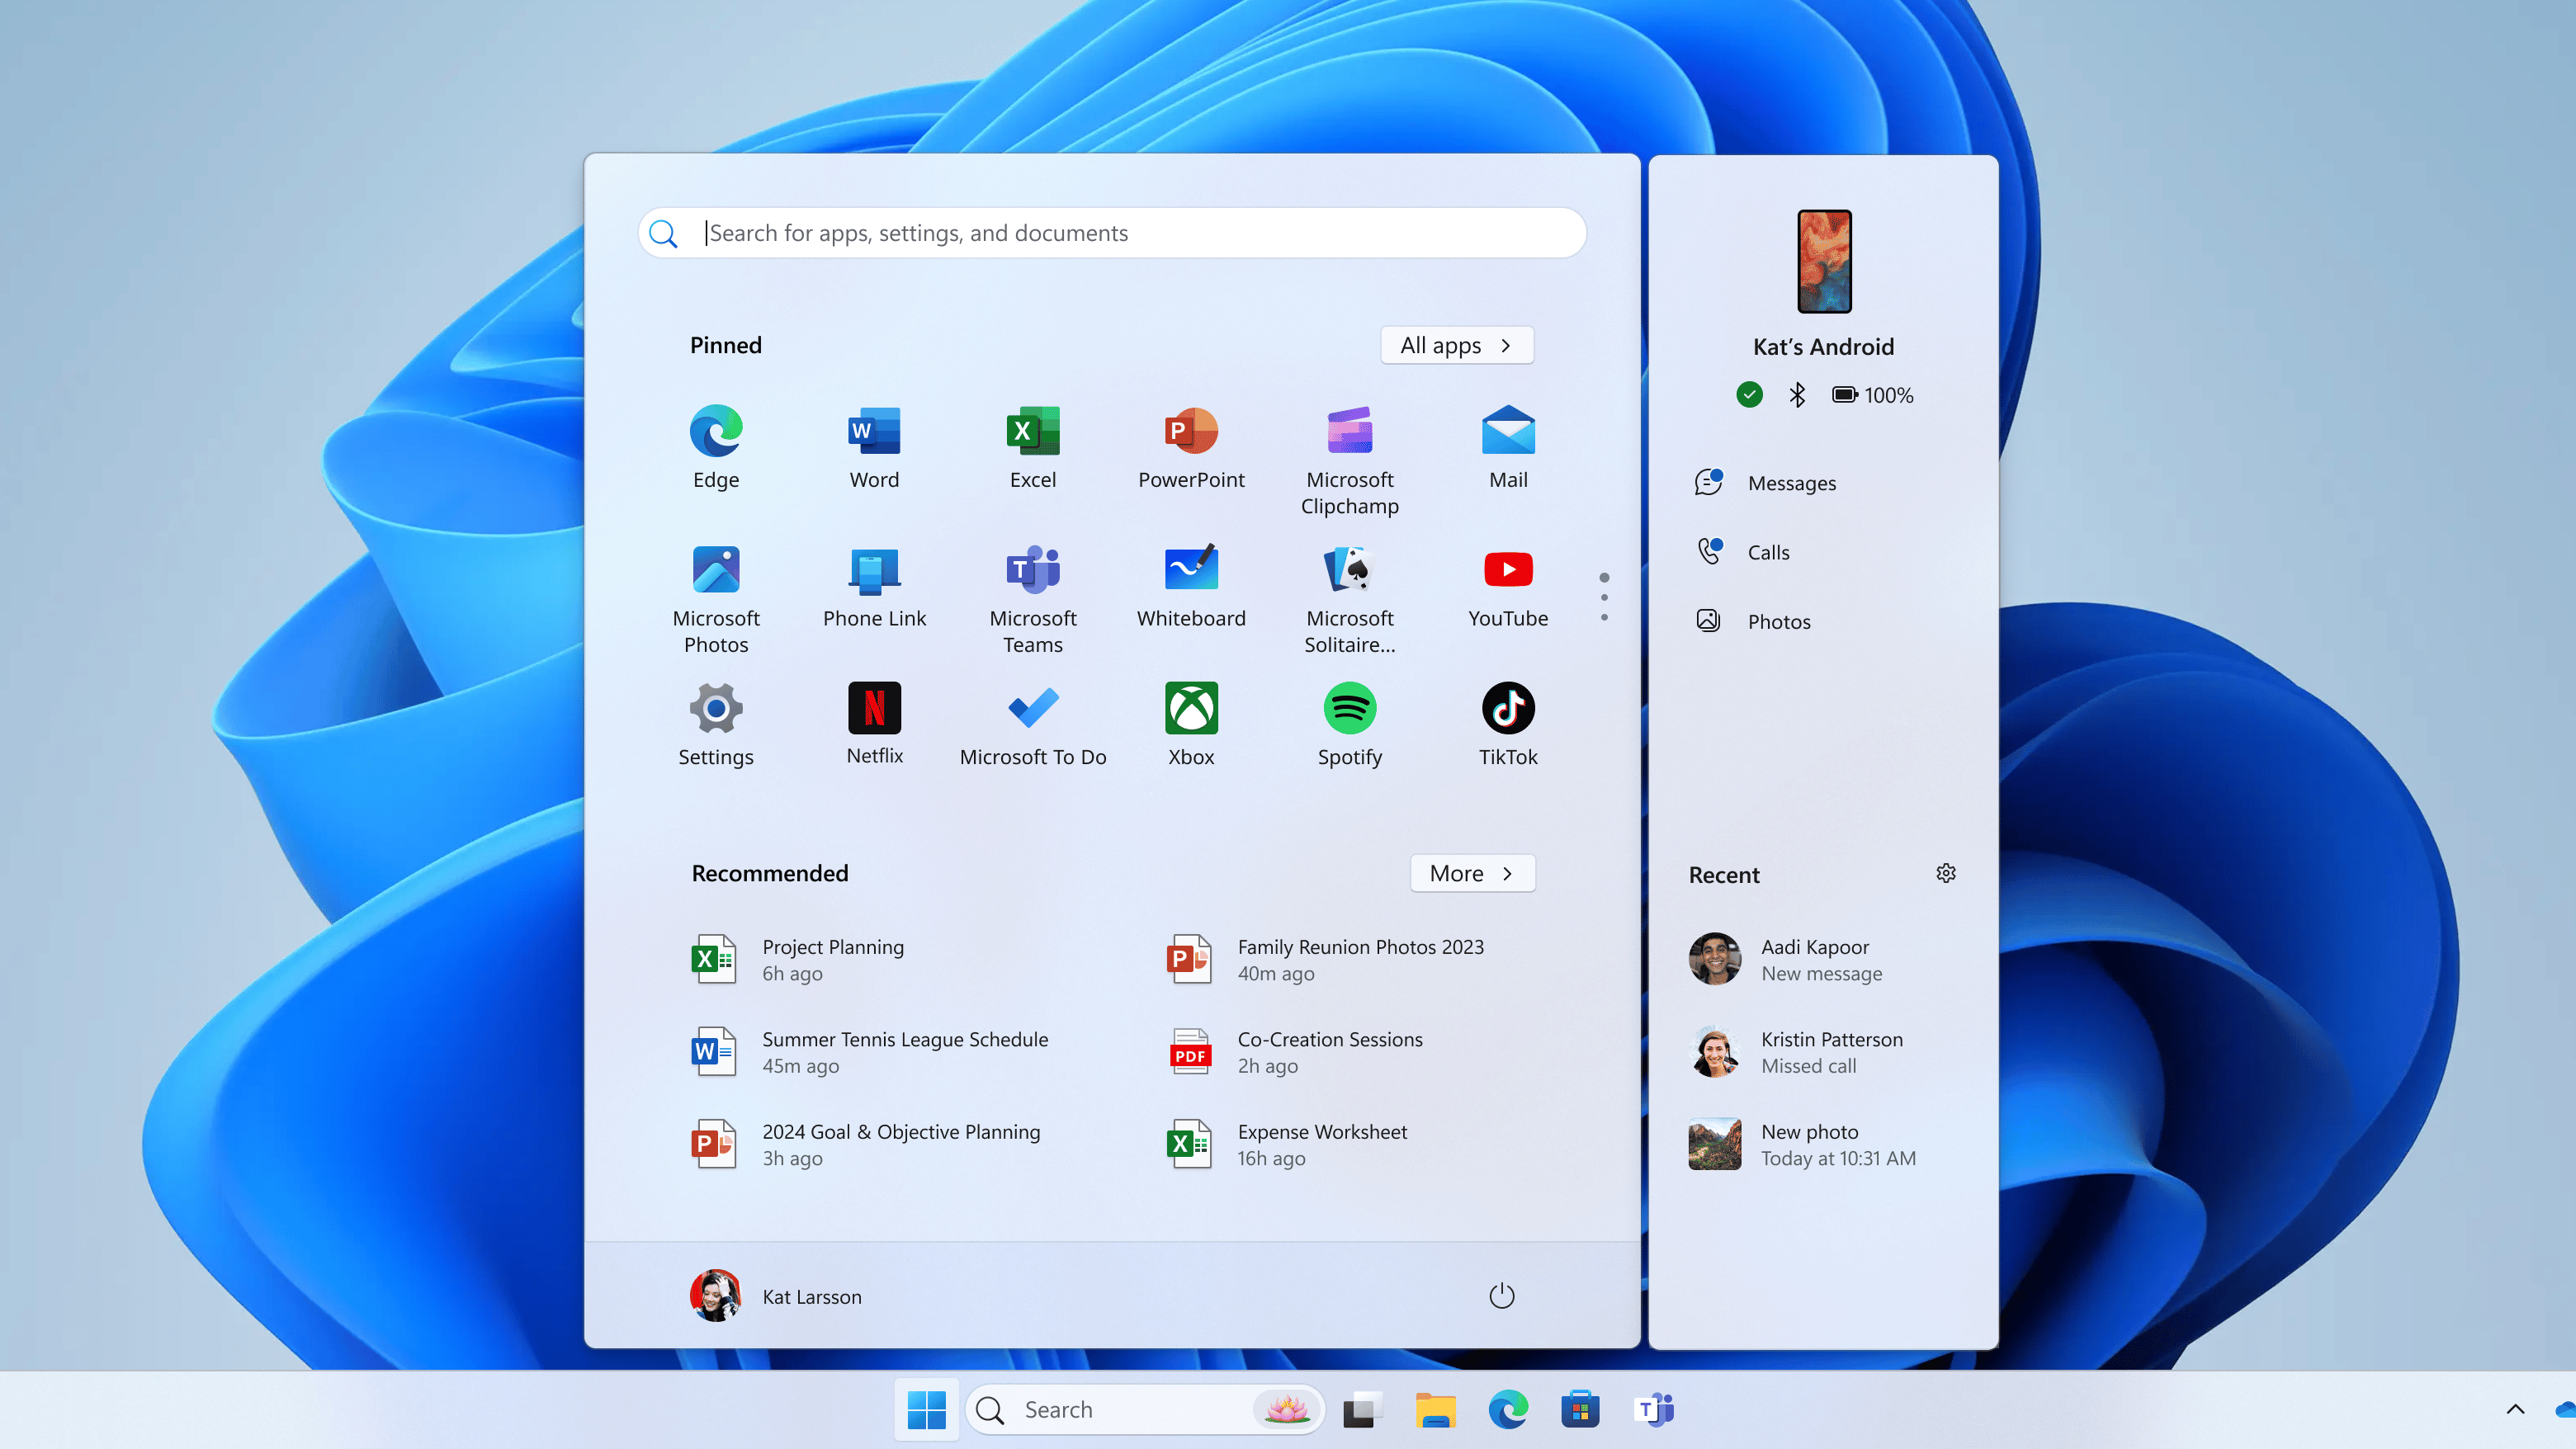Viewport: 2576px width, 1449px height.
Task: Expand the All apps list
Action: click(1456, 345)
